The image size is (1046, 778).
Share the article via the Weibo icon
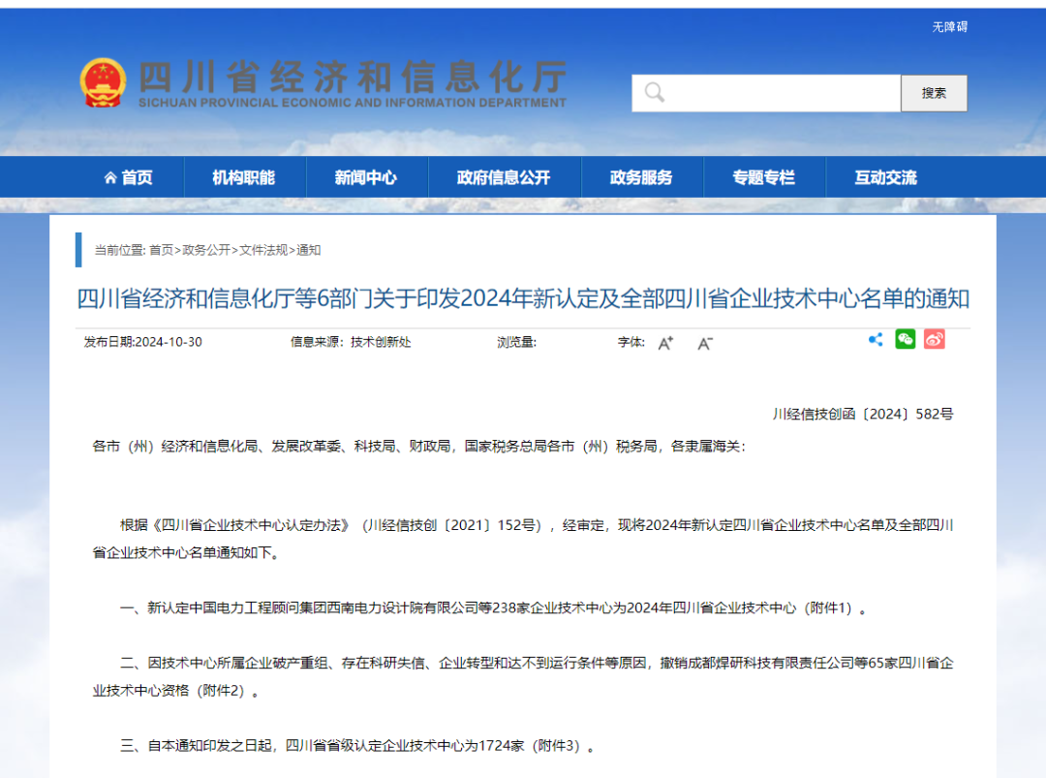(934, 339)
